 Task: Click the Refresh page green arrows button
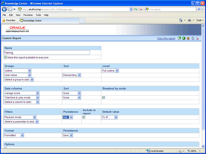(136, 9)
